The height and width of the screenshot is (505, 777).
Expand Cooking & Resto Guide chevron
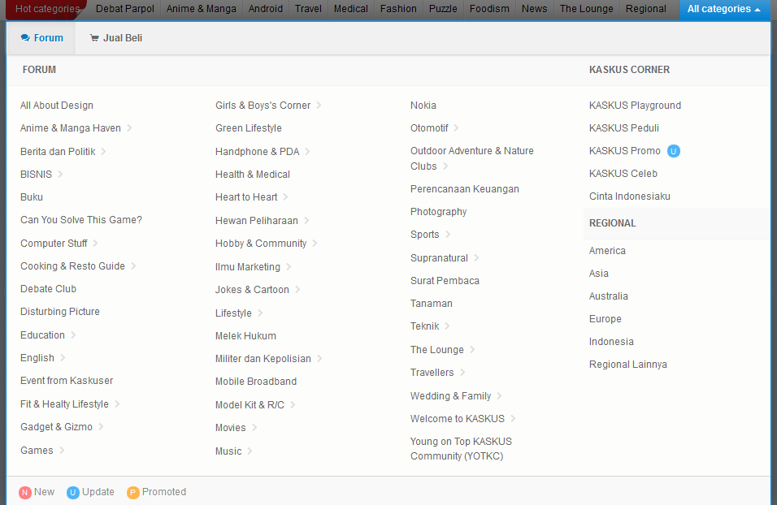(x=133, y=265)
